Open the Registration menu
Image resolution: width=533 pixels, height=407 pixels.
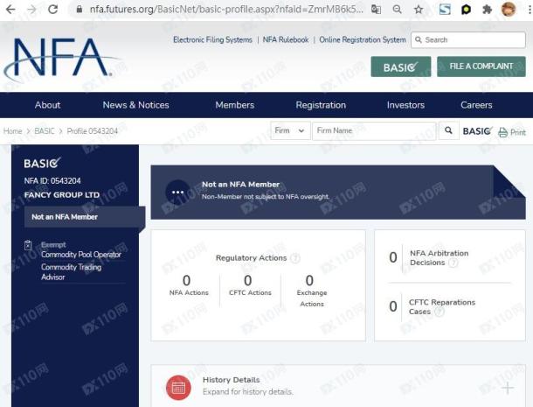321,105
